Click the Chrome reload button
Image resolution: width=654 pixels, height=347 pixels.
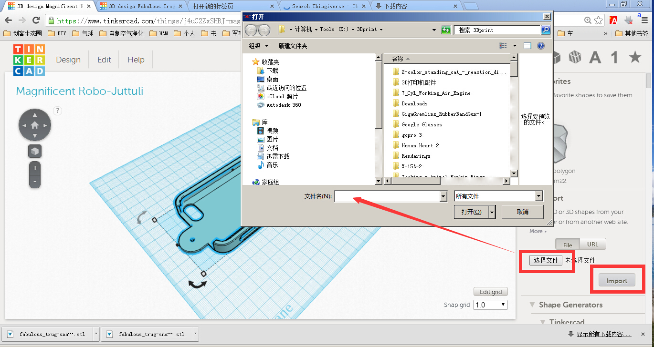pyautogui.click(x=36, y=20)
